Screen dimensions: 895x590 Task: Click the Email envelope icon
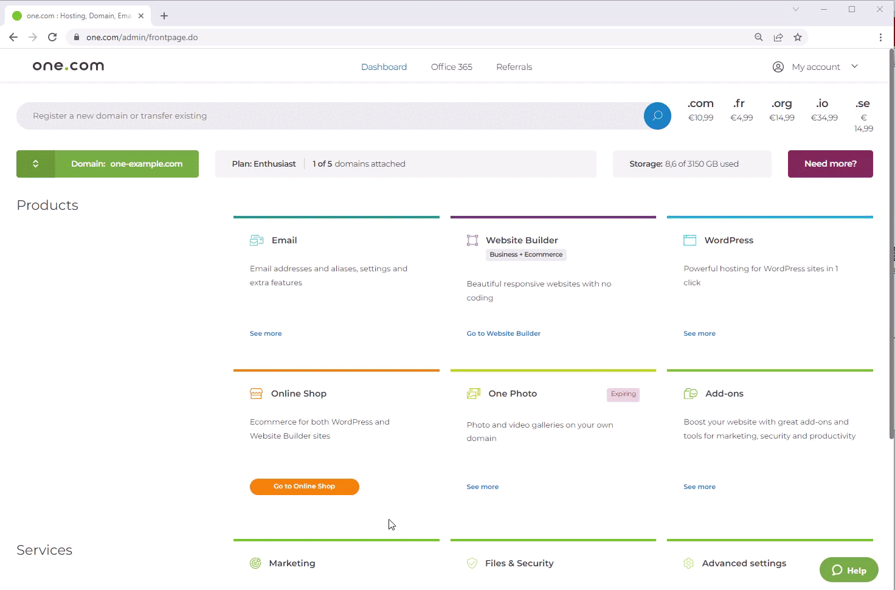(x=257, y=240)
